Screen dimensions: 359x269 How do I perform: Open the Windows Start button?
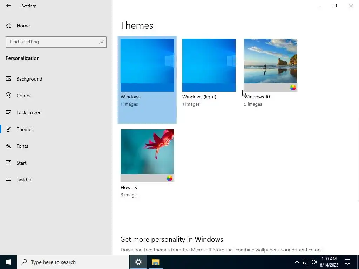click(8, 262)
